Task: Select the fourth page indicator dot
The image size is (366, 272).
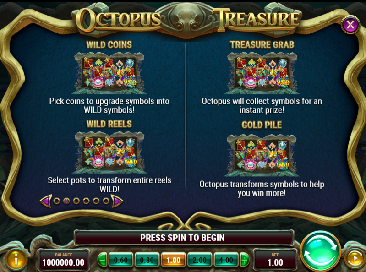Action: (87, 201)
